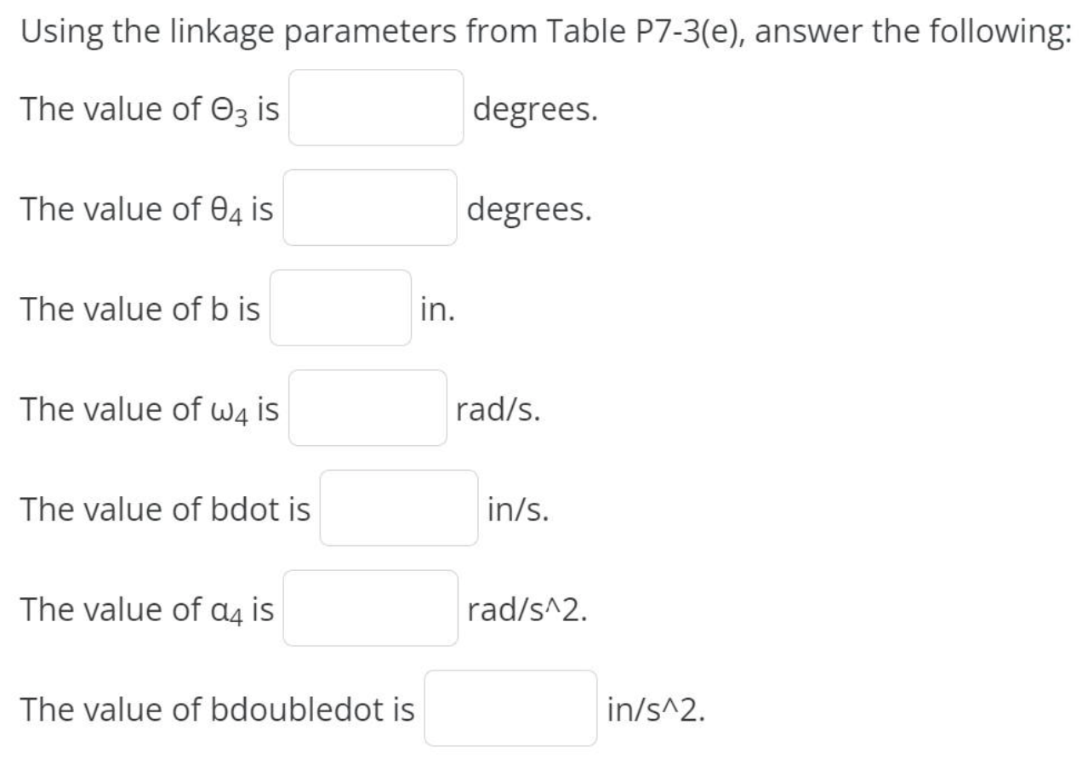Select the α4 rad/s^2 entry box
1082x759 pixels.
tap(369, 609)
